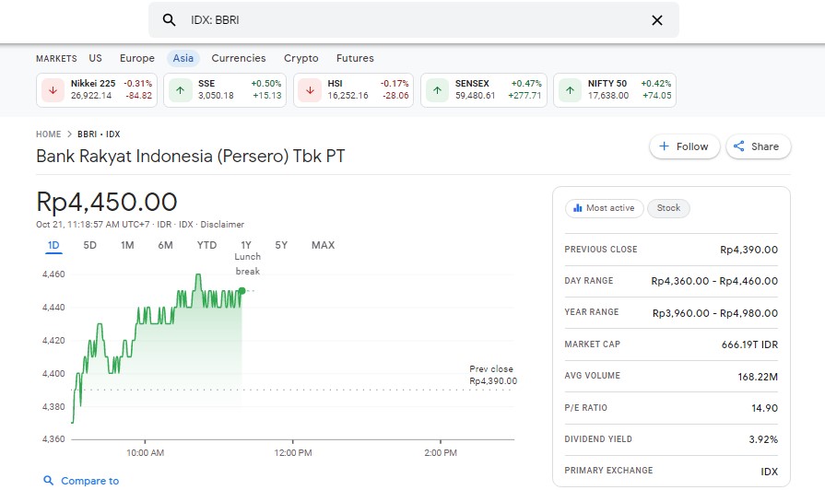Select the 1D chart range

[53, 246]
